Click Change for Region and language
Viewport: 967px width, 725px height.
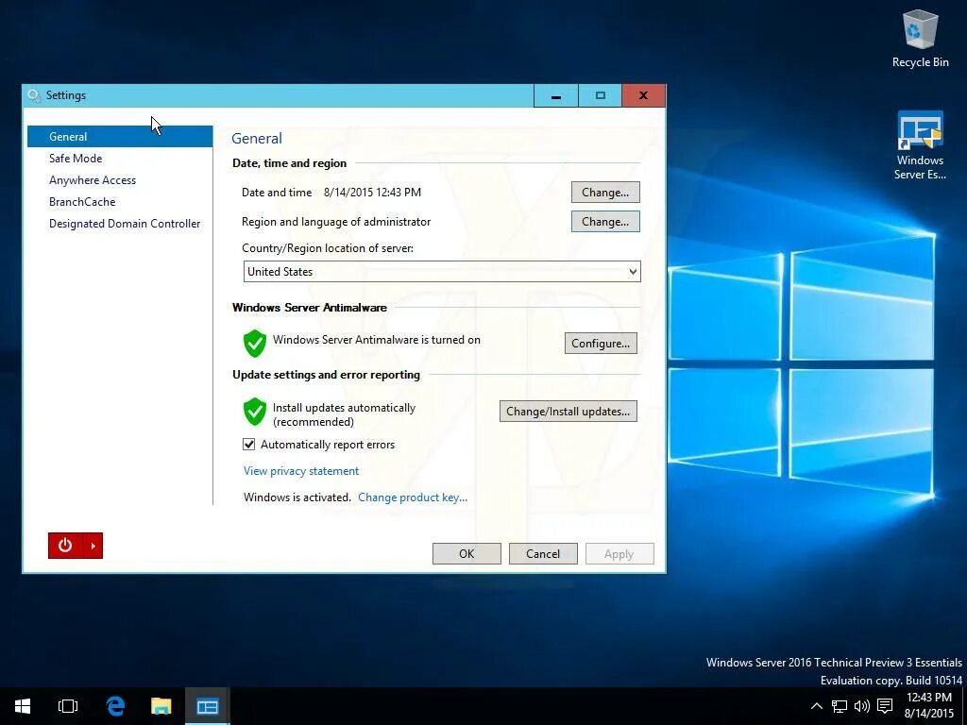tap(605, 222)
